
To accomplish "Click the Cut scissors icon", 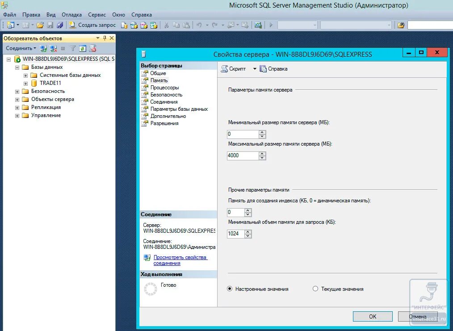I will (x=166, y=25).
